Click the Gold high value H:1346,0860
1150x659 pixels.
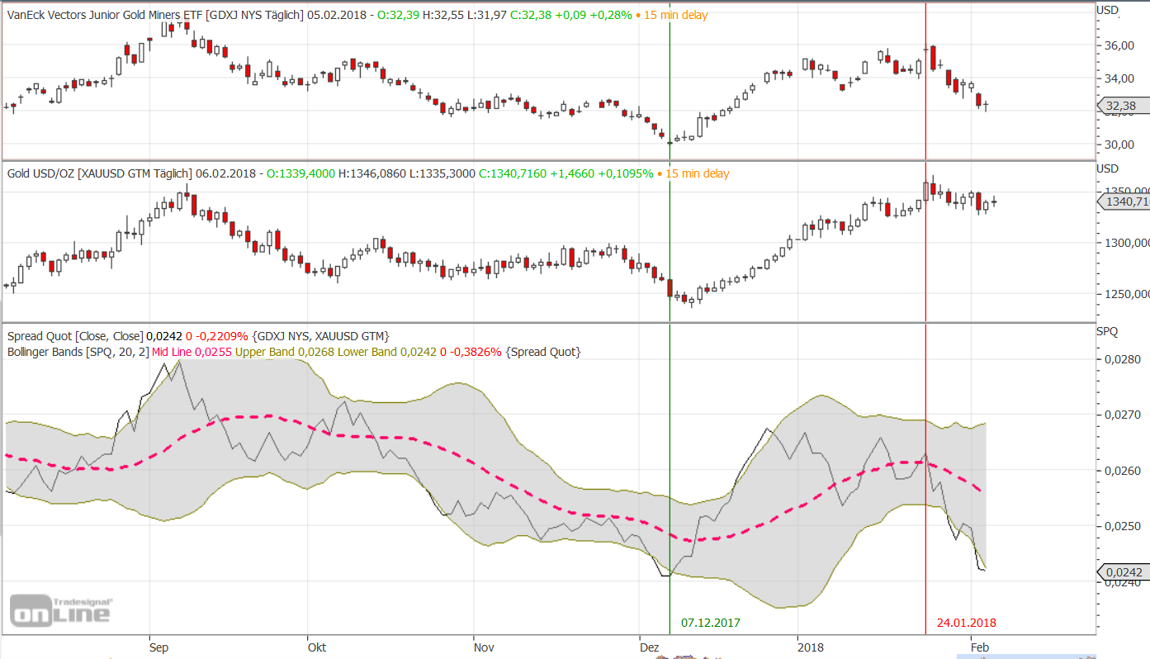click(373, 173)
